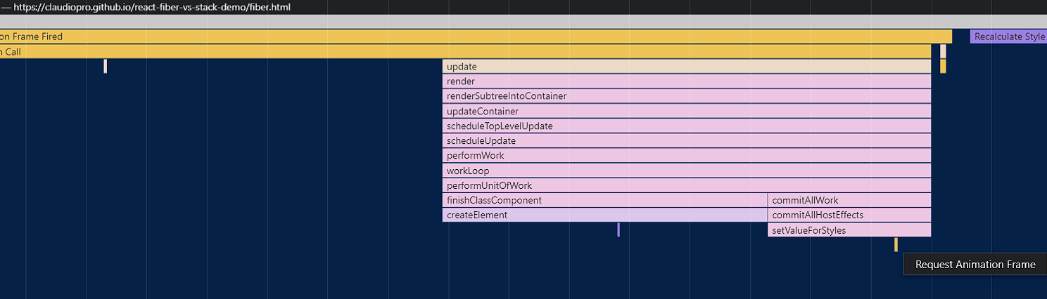Click the render flame chart entry
The image size is (1047, 299).
(686, 81)
